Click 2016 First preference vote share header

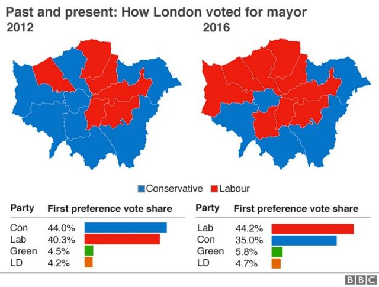pos(296,209)
